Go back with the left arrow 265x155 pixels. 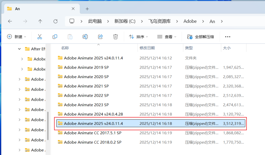(10, 21)
